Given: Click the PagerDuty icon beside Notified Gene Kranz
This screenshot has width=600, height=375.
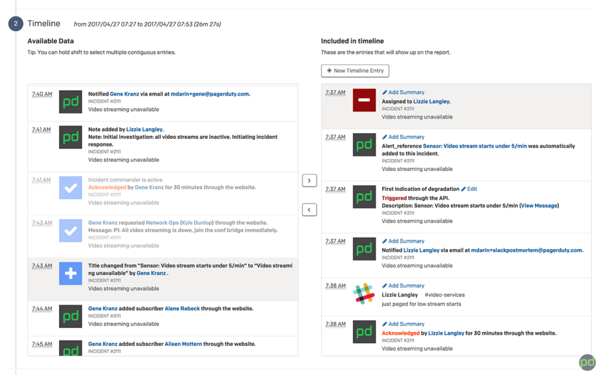Looking at the screenshot, I should click(70, 102).
